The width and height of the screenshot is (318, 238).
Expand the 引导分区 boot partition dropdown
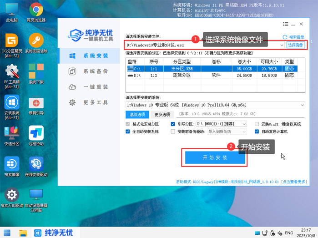[x=244, y=124]
